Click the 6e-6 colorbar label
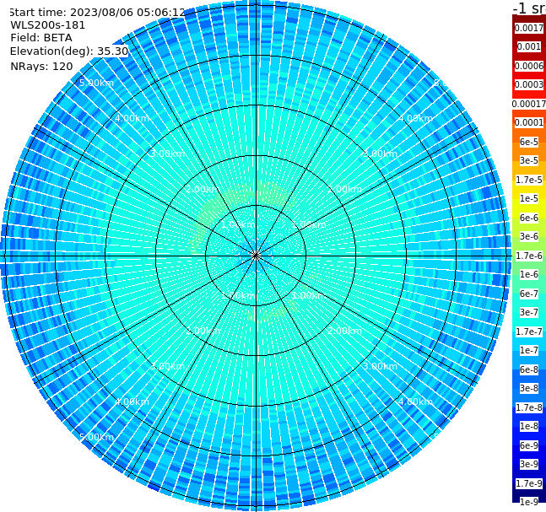Image resolution: width=546 pixels, height=512 pixels. click(529, 218)
